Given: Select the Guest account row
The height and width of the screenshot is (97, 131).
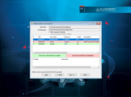Looking at the screenshot, I should [66, 42].
